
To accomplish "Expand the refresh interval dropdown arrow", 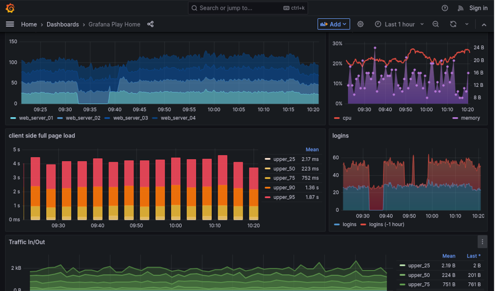I will point(467,24).
